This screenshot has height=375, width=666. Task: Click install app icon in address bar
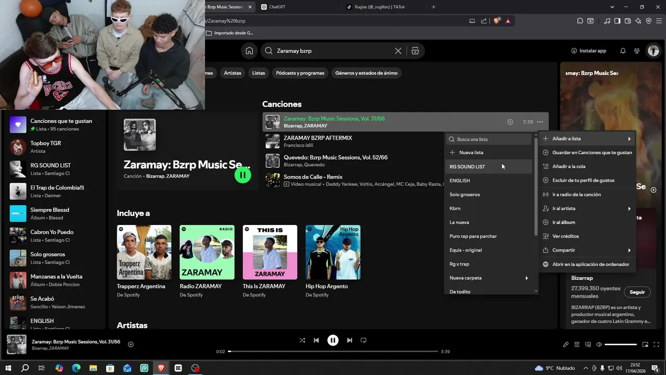click(472, 21)
